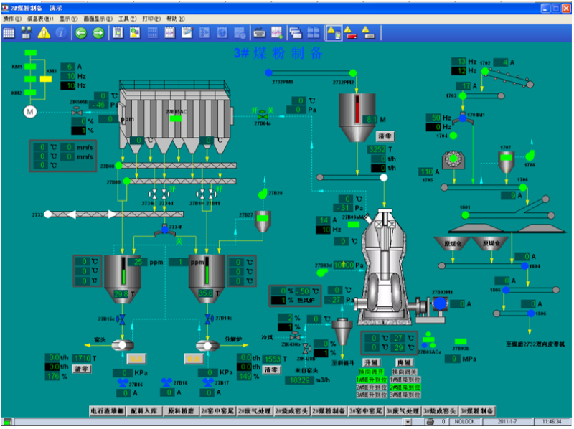Open the 操作 menu
574x429 pixels.
[12, 19]
